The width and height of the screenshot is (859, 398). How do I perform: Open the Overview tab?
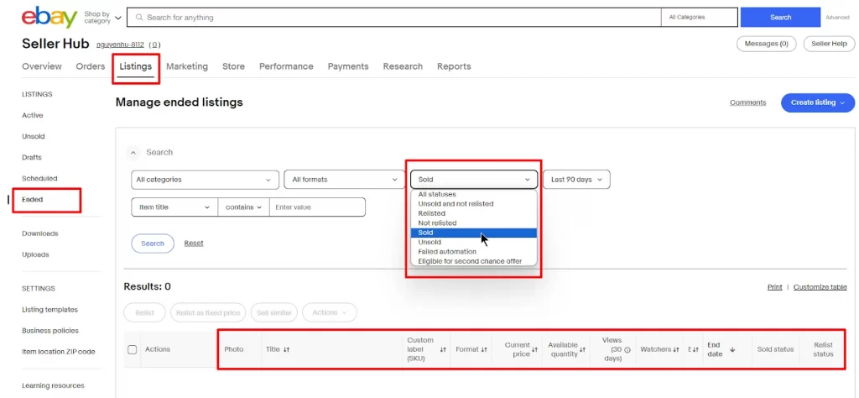(x=42, y=66)
